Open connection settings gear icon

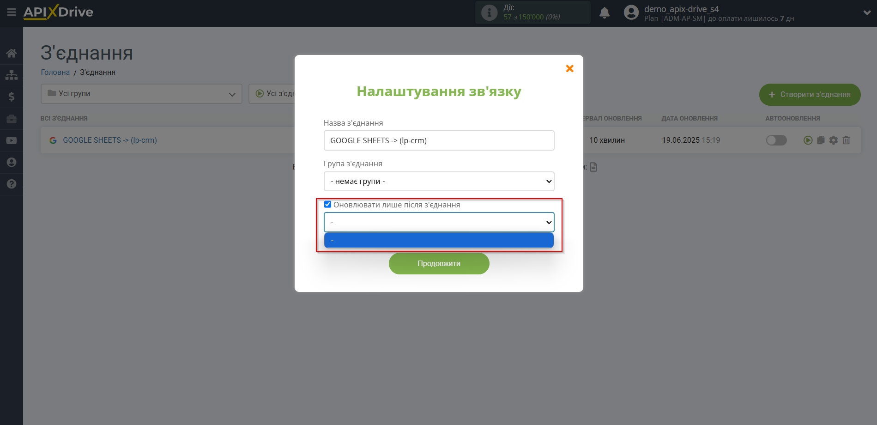click(x=834, y=140)
